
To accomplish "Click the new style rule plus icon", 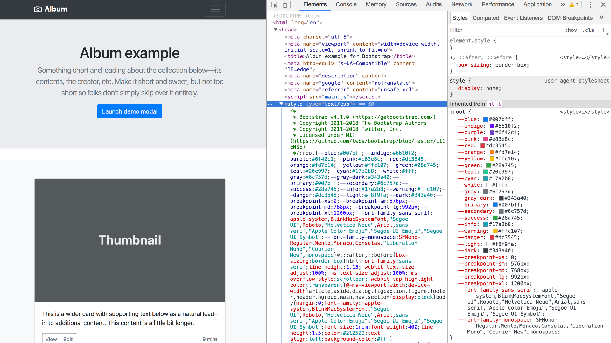I will pos(603,30).
